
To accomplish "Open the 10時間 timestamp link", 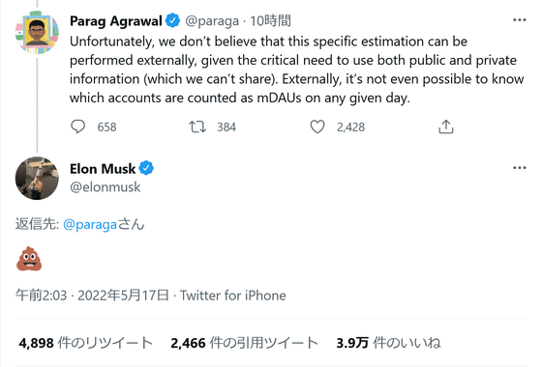I will click(x=270, y=21).
